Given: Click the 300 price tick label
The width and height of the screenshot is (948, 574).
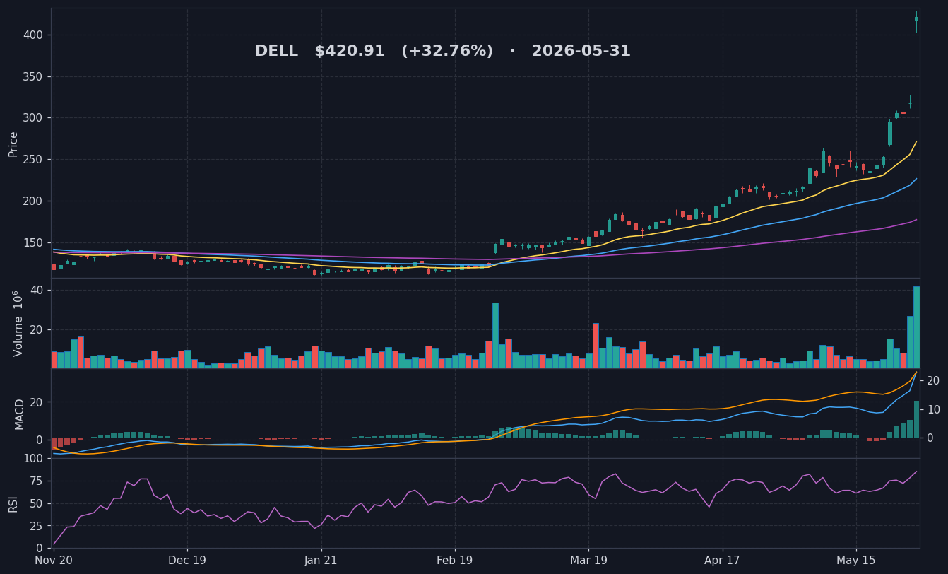Looking at the screenshot, I should tap(33, 118).
